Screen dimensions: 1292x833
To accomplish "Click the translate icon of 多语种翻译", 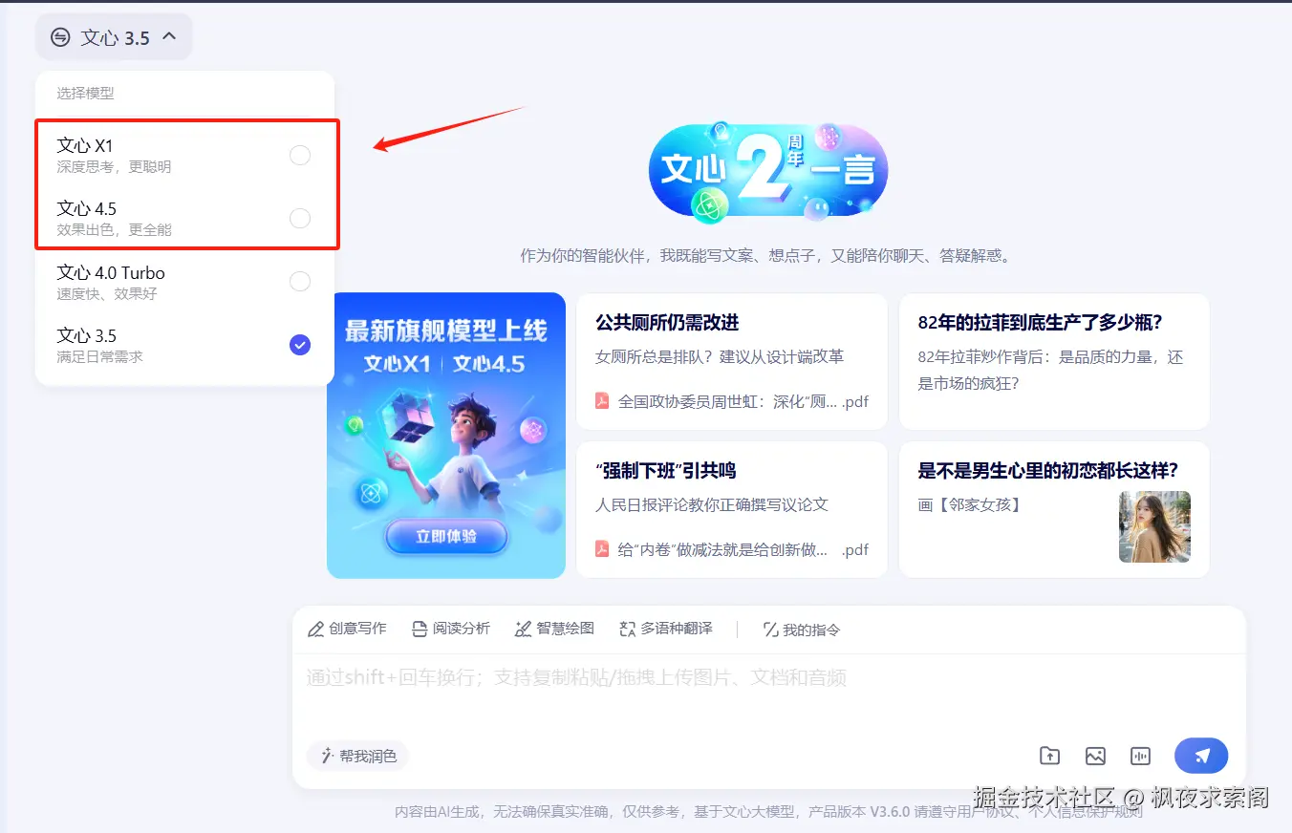I will (627, 630).
